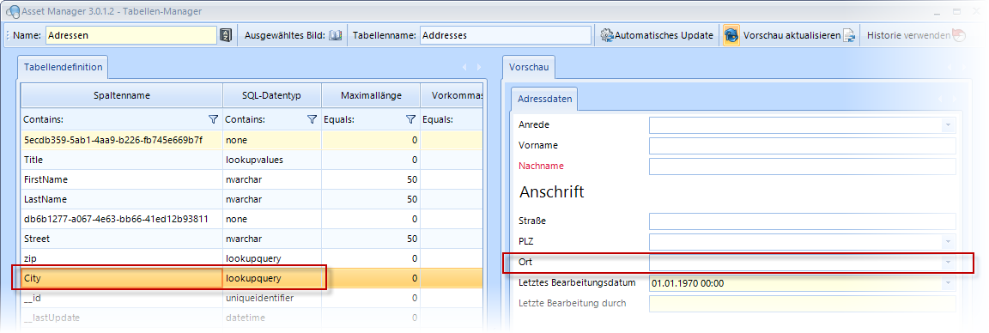
Task: Switch to the Tabellendefinition tab
Action: point(63,68)
